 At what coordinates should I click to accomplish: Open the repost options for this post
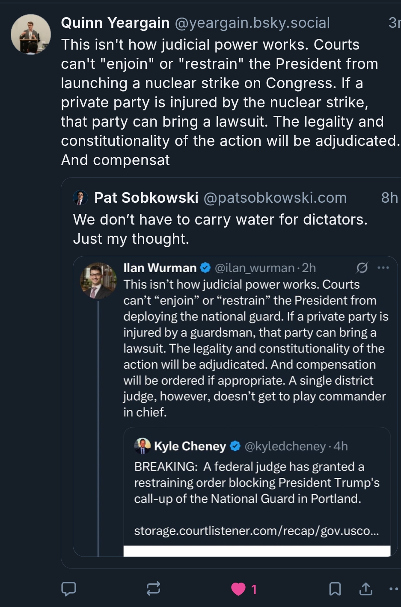tap(153, 589)
